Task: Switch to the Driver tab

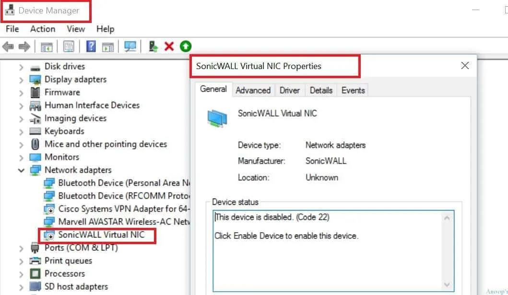Action: pos(290,90)
